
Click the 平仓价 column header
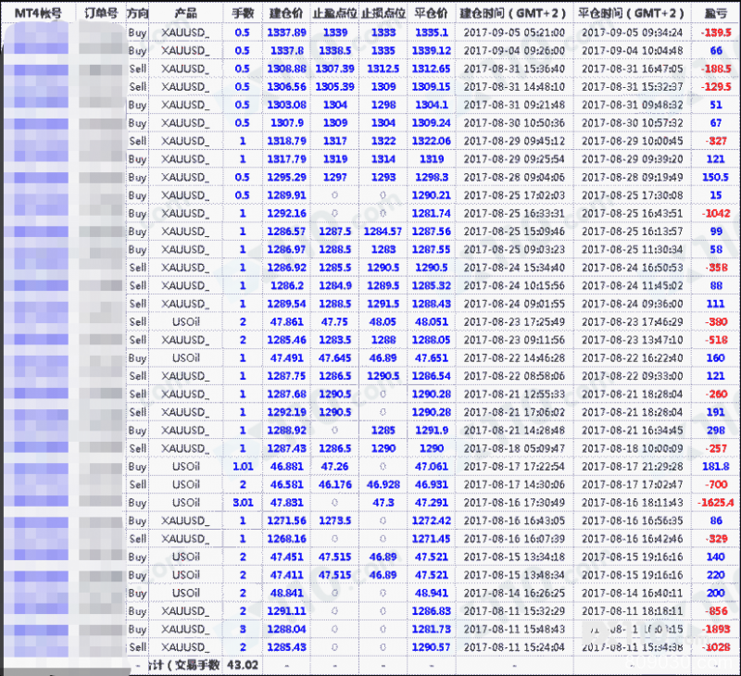(431, 13)
